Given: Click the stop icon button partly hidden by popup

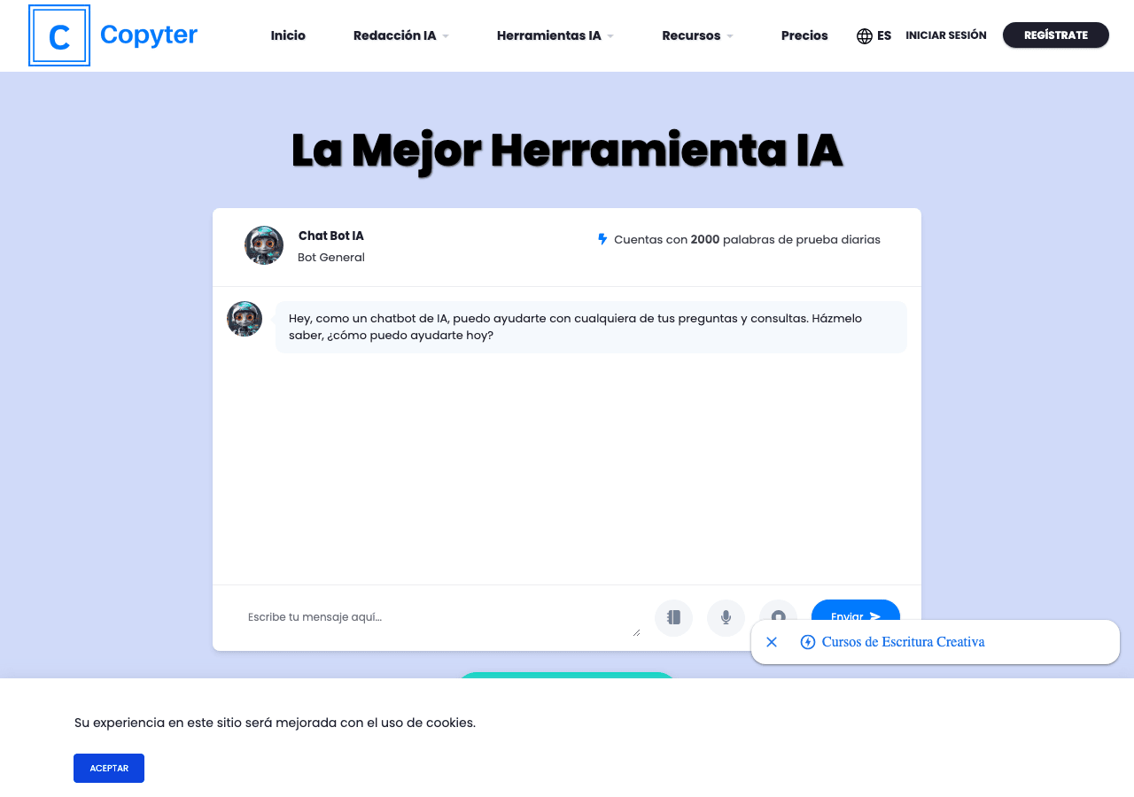Looking at the screenshot, I should coord(778,611).
